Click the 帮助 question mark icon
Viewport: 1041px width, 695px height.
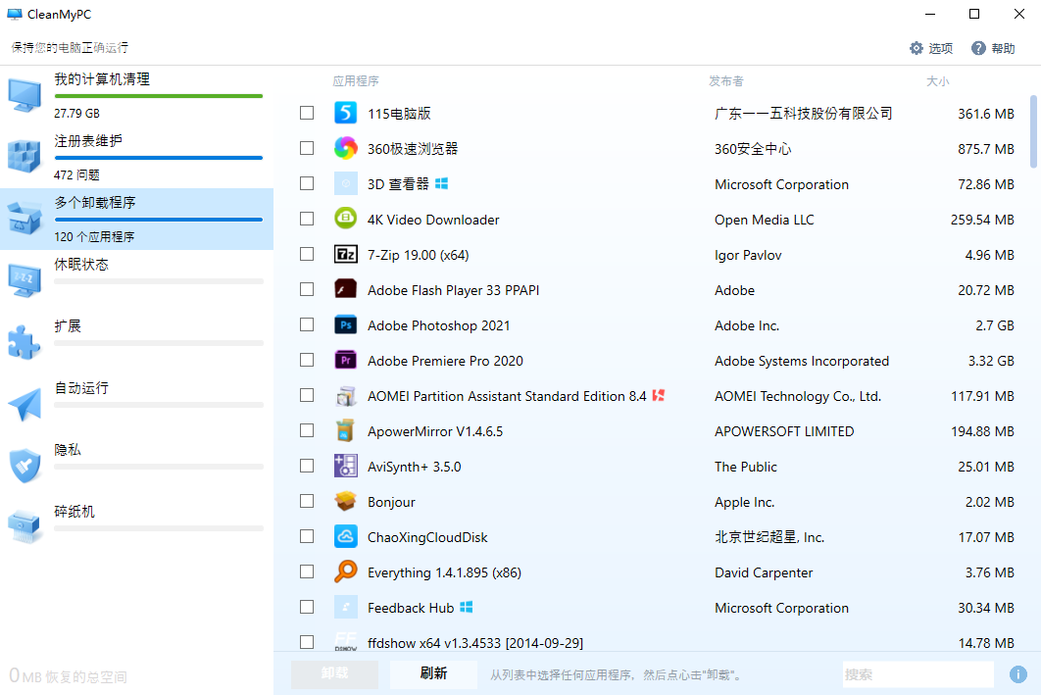point(977,47)
